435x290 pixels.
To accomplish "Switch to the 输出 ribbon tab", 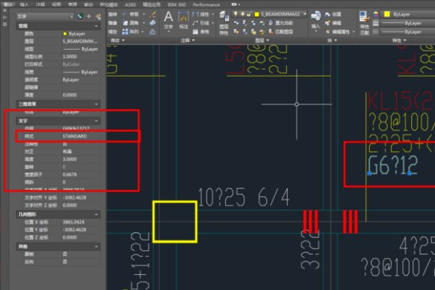I will click(88, 5).
